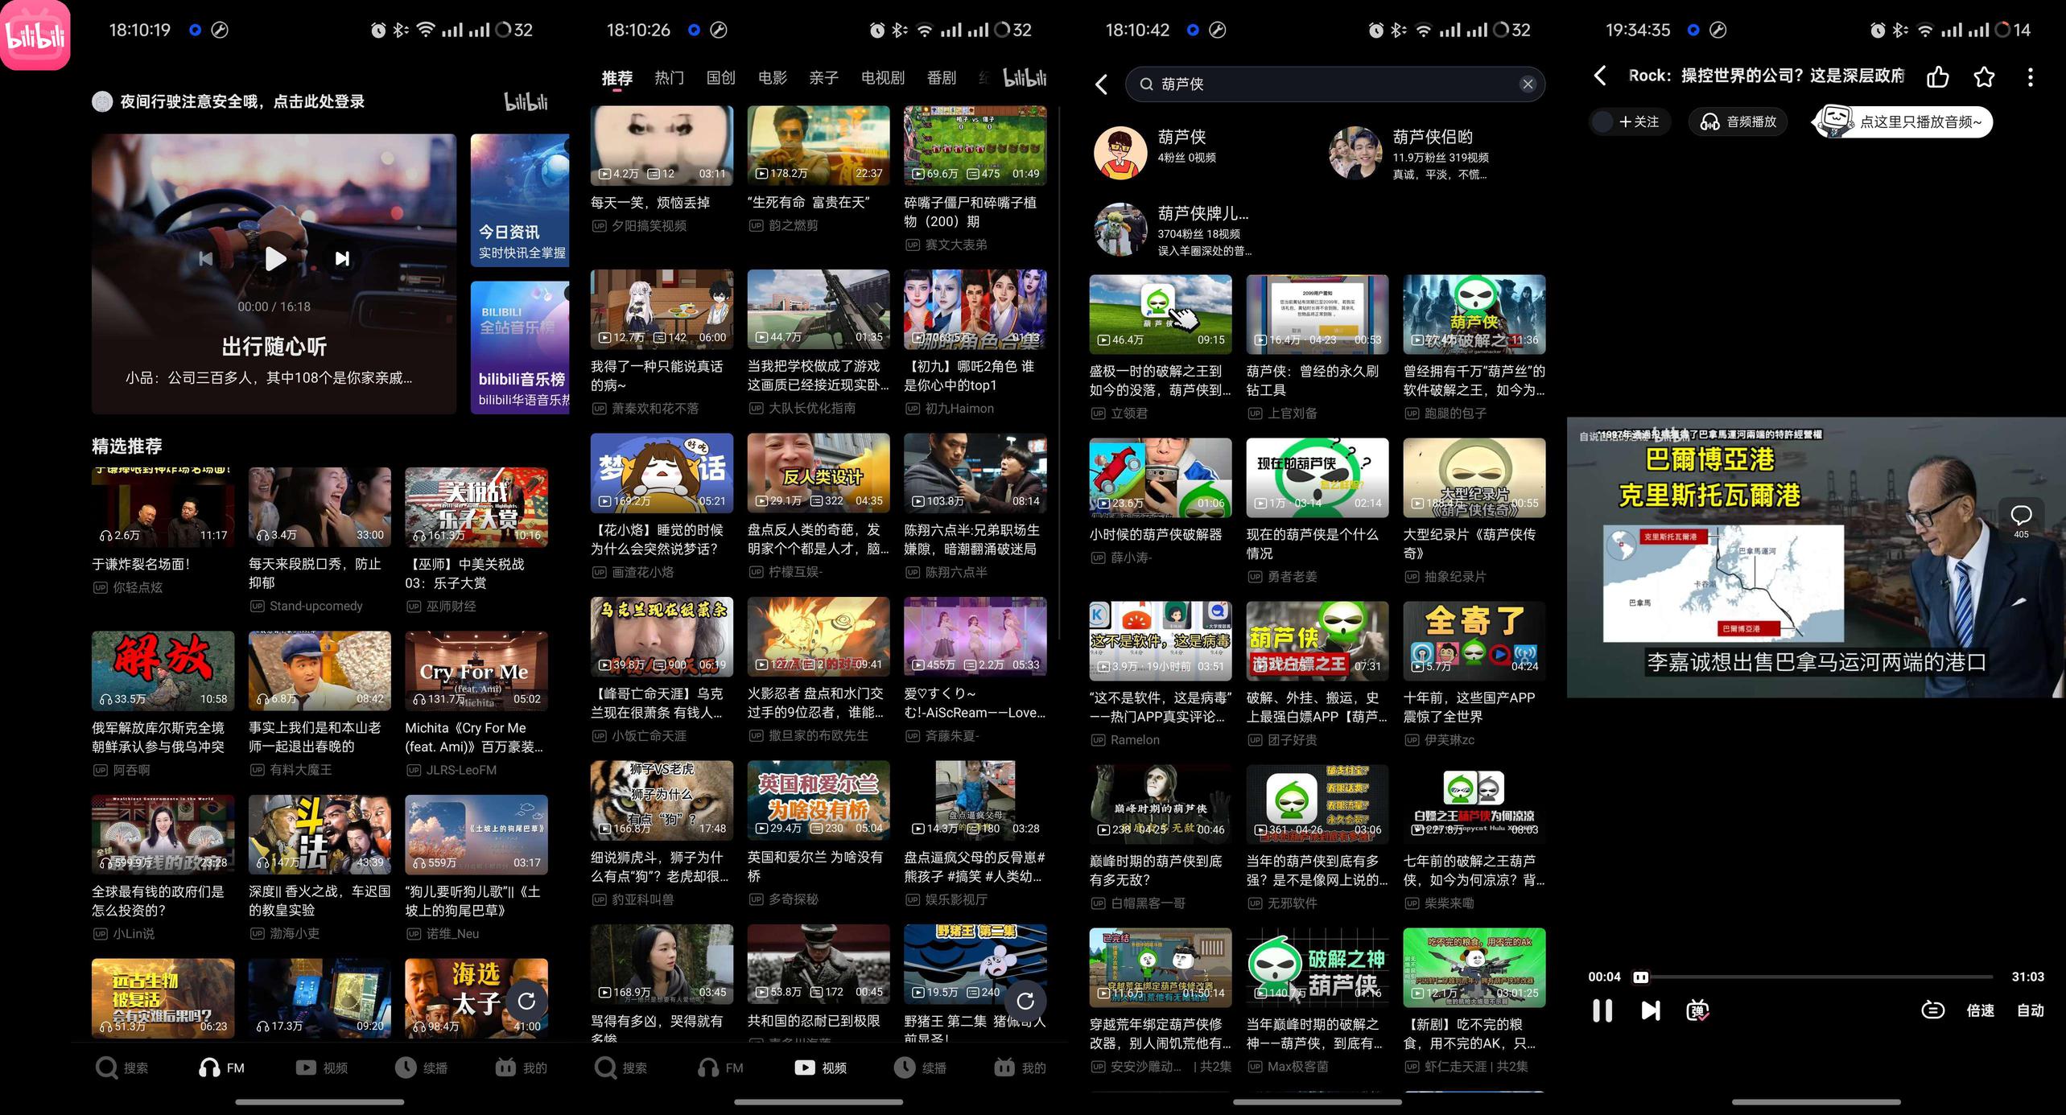2066x1115 pixels.
Task: Toggle danmaku 弹 comments overlay
Action: coord(1697,1010)
